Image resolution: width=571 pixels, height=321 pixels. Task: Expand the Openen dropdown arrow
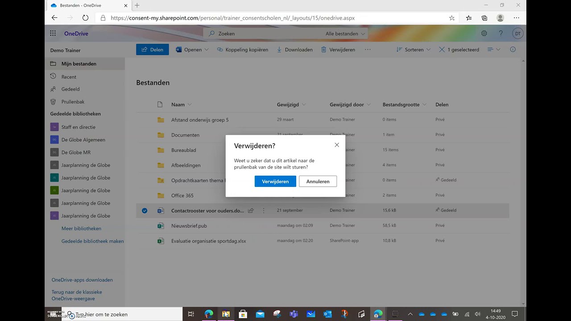207,49
